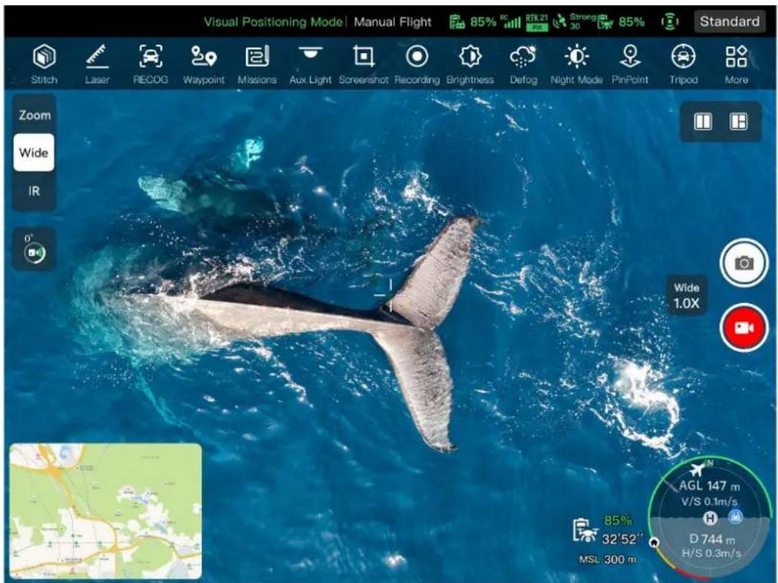The image size is (778, 583).
Task: Start Recording from the toolbar
Action: (417, 65)
